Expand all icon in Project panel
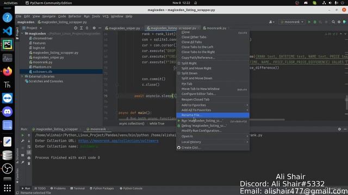 point(81,28)
